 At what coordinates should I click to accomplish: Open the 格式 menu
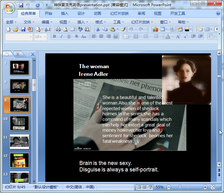(101, 22)
